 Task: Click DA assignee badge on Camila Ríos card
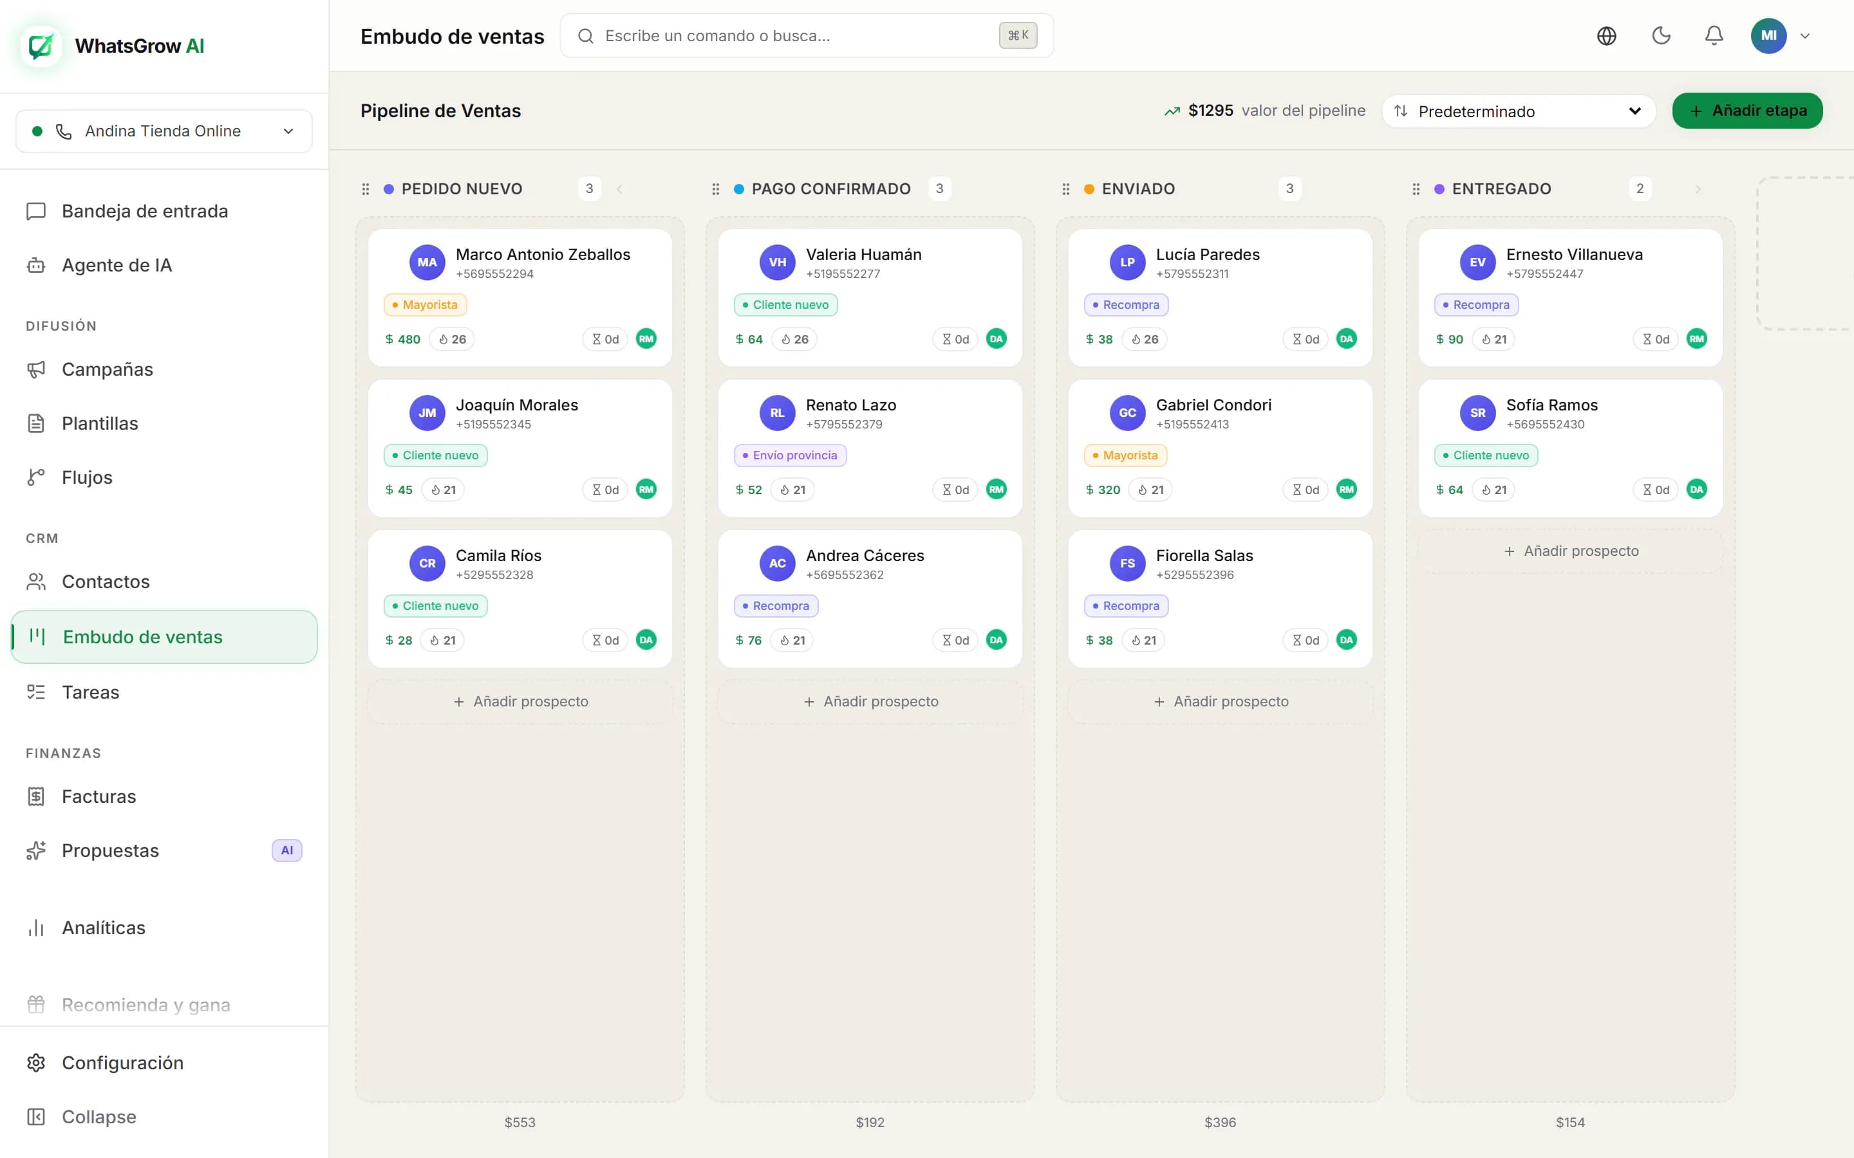click(646, 640)
